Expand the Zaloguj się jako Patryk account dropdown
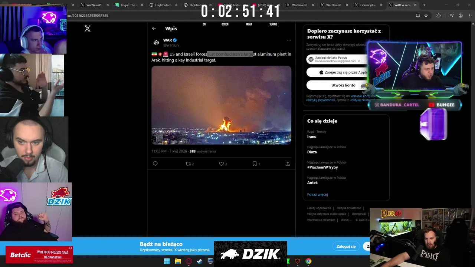This screenshot has width=475, height=267. (x=359, y=61)
